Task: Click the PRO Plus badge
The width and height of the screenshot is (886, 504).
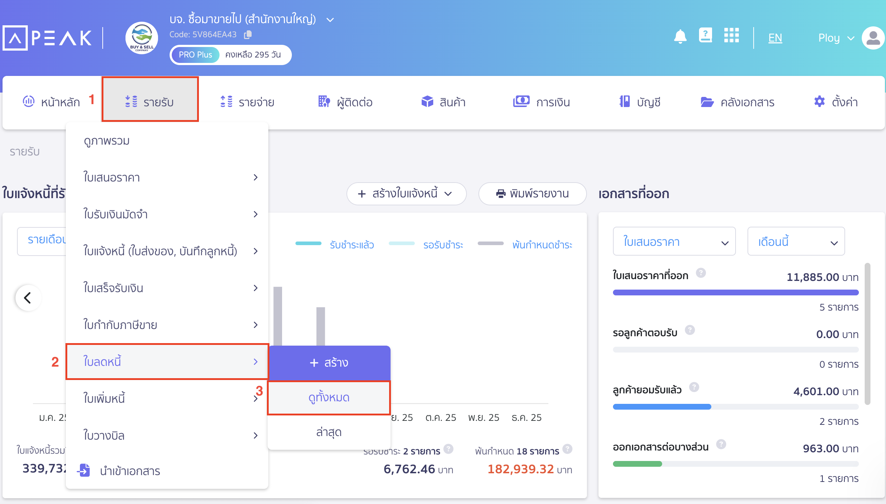Action: [195, 55]
